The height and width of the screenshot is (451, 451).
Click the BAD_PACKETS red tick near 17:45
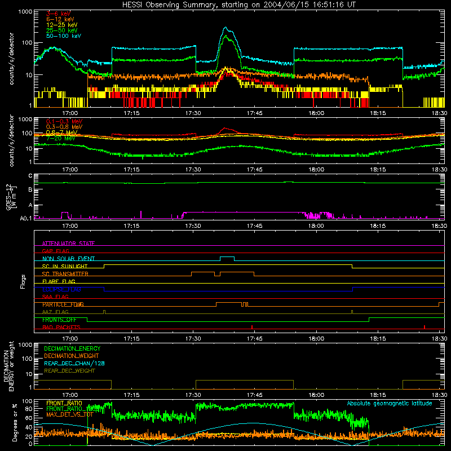[252, 327]
